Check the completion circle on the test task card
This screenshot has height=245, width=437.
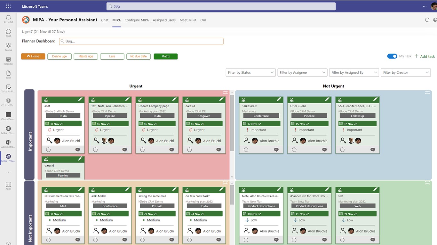pyautogui.click(x=342, y=240)
